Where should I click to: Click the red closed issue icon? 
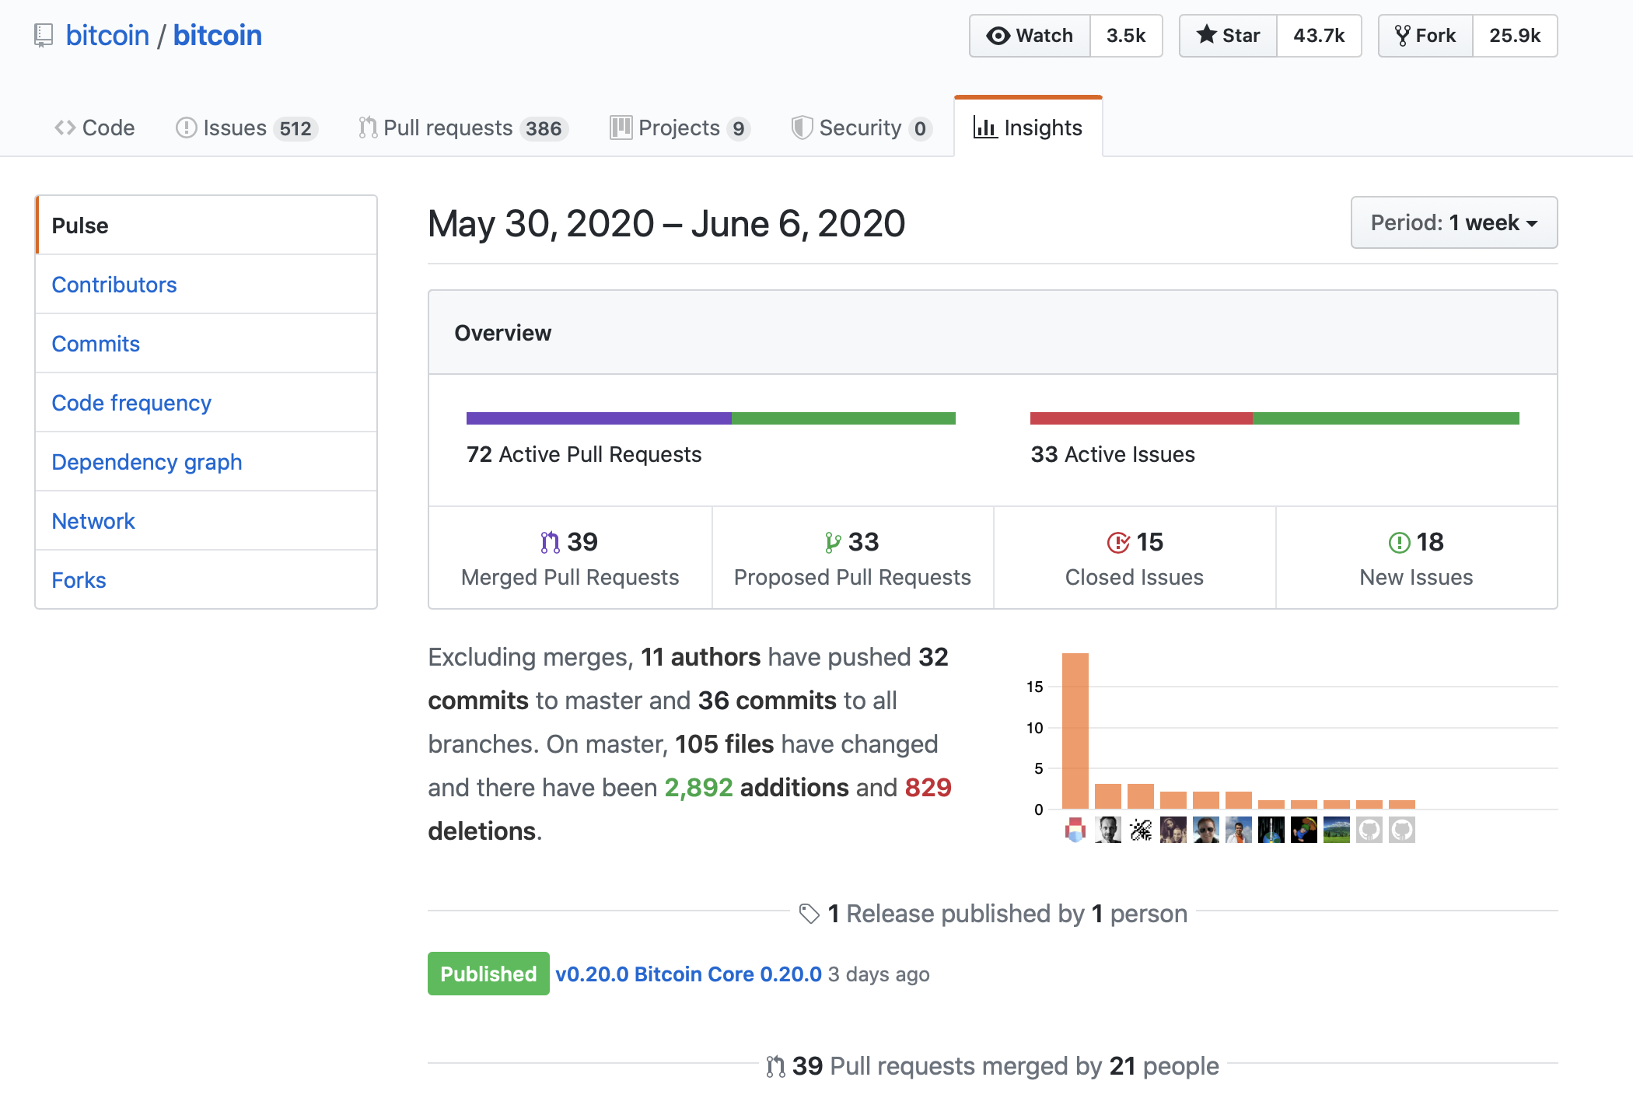(1117, 542)
